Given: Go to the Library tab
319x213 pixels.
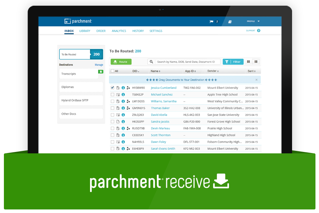Looking at the screenshot, I should pyautogui.click(x=85, y=31).
